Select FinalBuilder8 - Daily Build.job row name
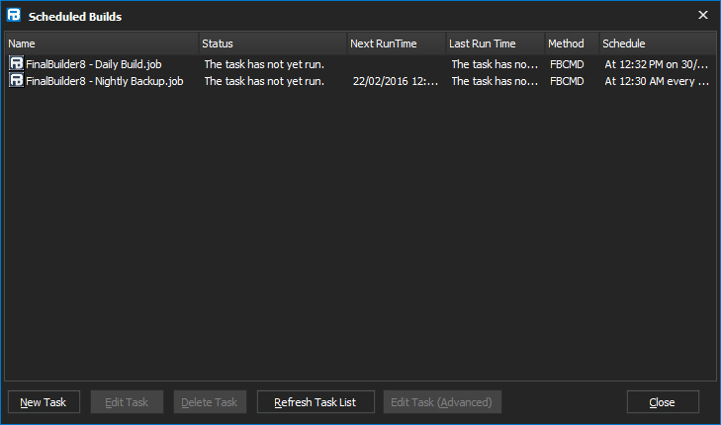This screenshot has width=721, height=425. tap(94, 64)
